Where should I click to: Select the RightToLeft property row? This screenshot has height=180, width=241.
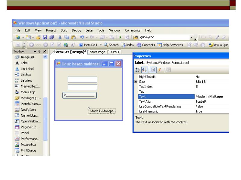tap(182, 77)
